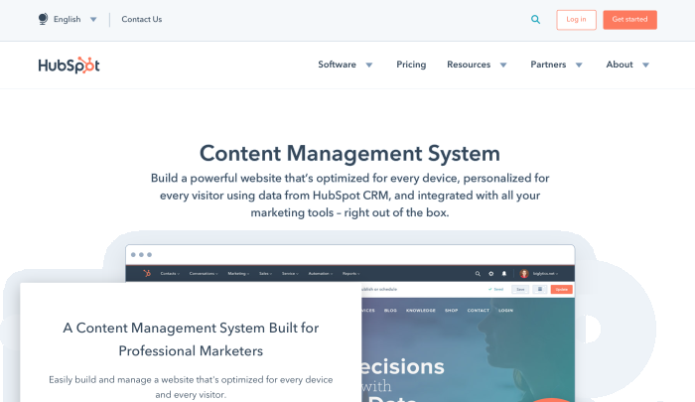
Task: Open Marketing menu in the mockup navbar
Action: click(x=238, y=274)
